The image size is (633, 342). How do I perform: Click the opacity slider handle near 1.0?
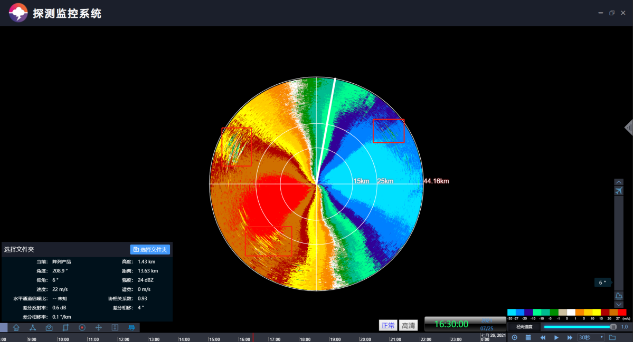click(613, 327)
